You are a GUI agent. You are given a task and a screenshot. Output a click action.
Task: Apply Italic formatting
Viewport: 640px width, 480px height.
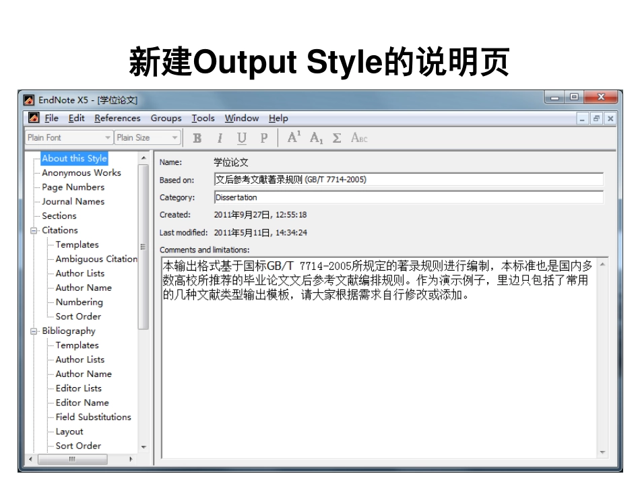coord(219,137)
